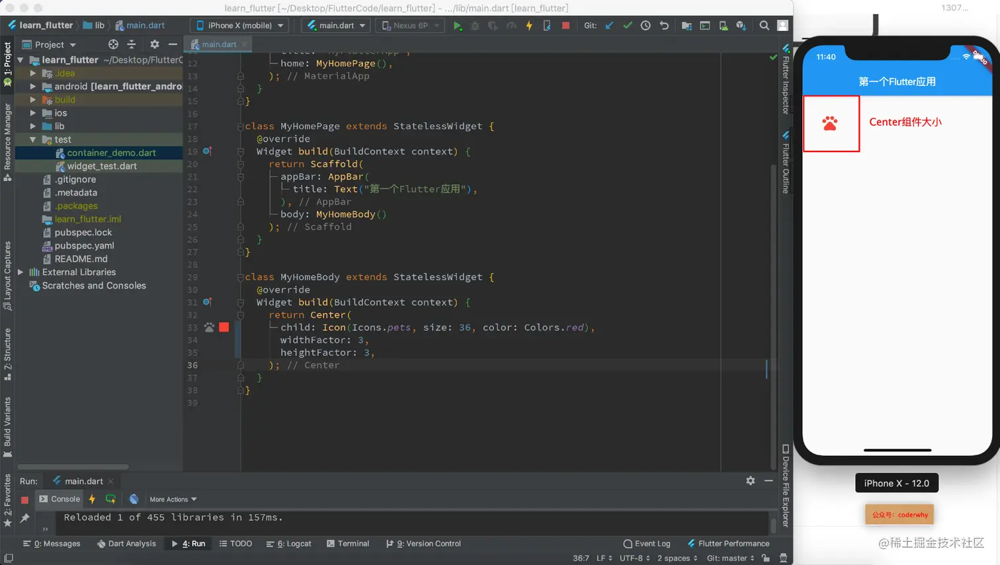Toggle the Resource Manager side panel

click(x=7, y=141)
